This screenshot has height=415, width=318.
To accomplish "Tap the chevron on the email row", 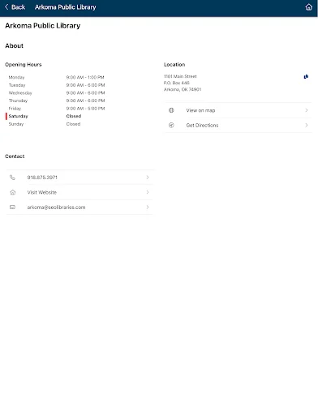I will 148,207.
